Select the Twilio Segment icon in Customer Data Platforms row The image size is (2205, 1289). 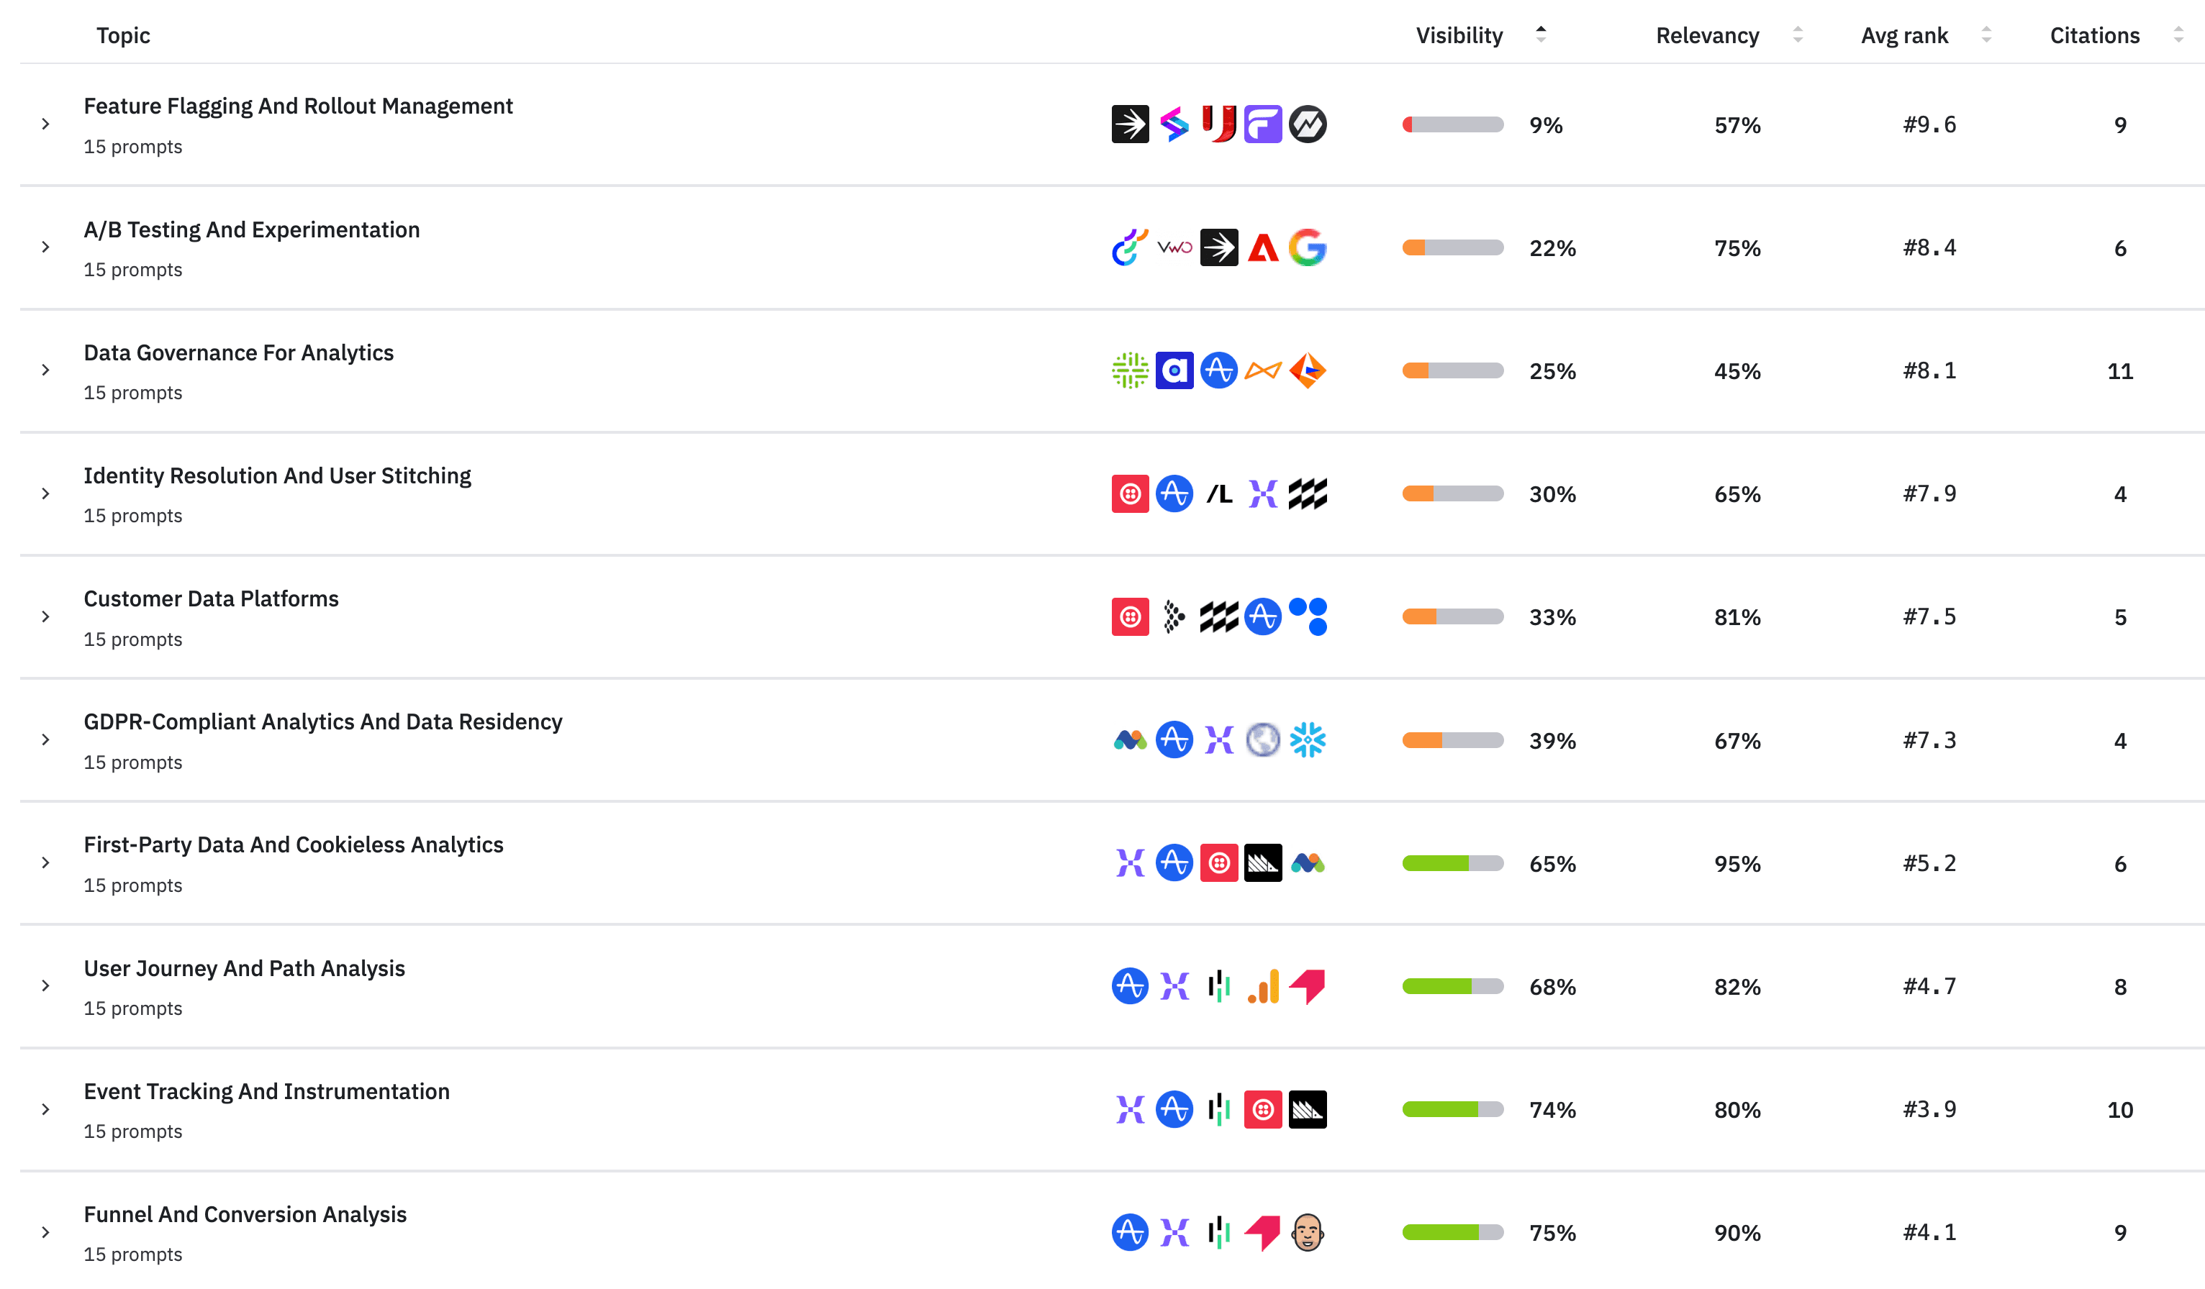point(1130,616)
